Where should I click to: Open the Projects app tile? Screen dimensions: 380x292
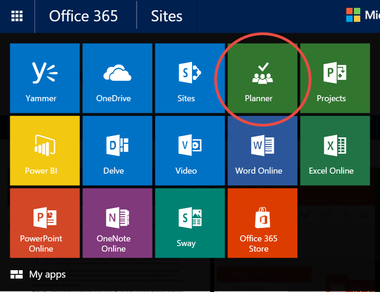pyautogui.click(x=335, y=78)
